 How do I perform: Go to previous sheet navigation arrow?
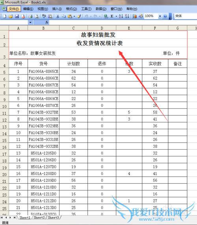coord(6,218)
